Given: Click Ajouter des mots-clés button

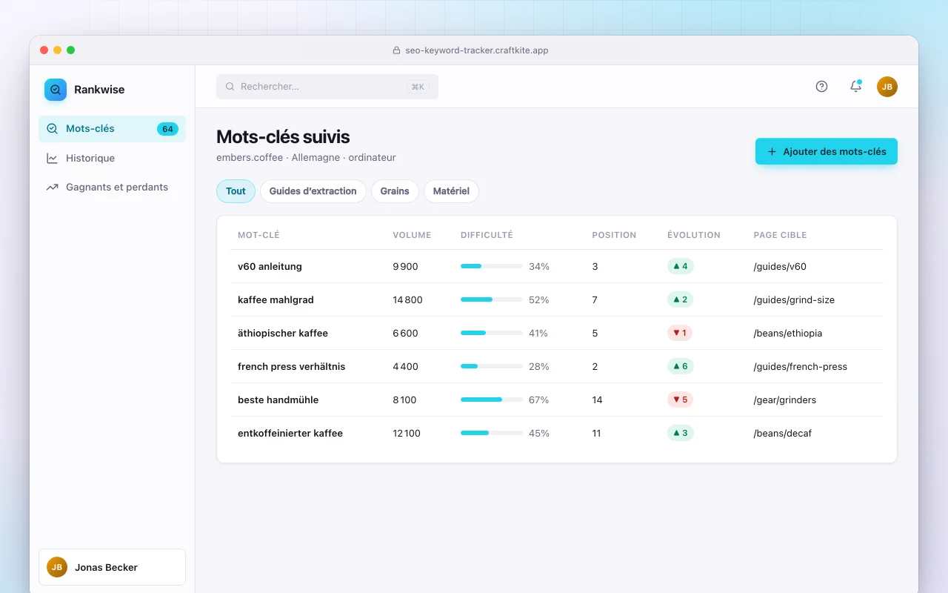Looking at the screenshot, I should [x=827, y=151].
